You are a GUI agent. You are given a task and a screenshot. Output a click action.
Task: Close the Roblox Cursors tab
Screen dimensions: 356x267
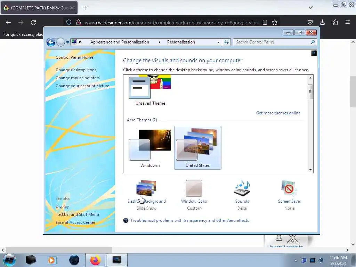tap(72, 8)
